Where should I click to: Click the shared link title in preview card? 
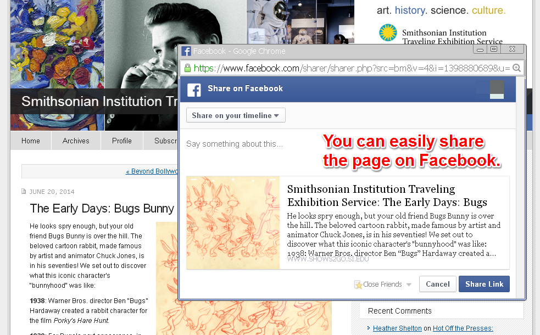387,196
